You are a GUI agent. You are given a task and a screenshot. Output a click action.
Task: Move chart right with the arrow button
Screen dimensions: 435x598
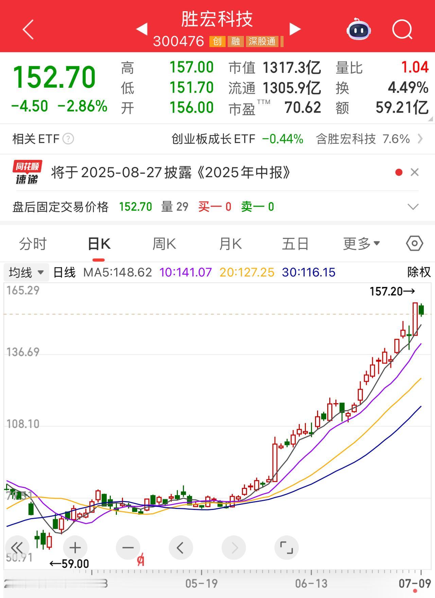(x=234, y=548)
